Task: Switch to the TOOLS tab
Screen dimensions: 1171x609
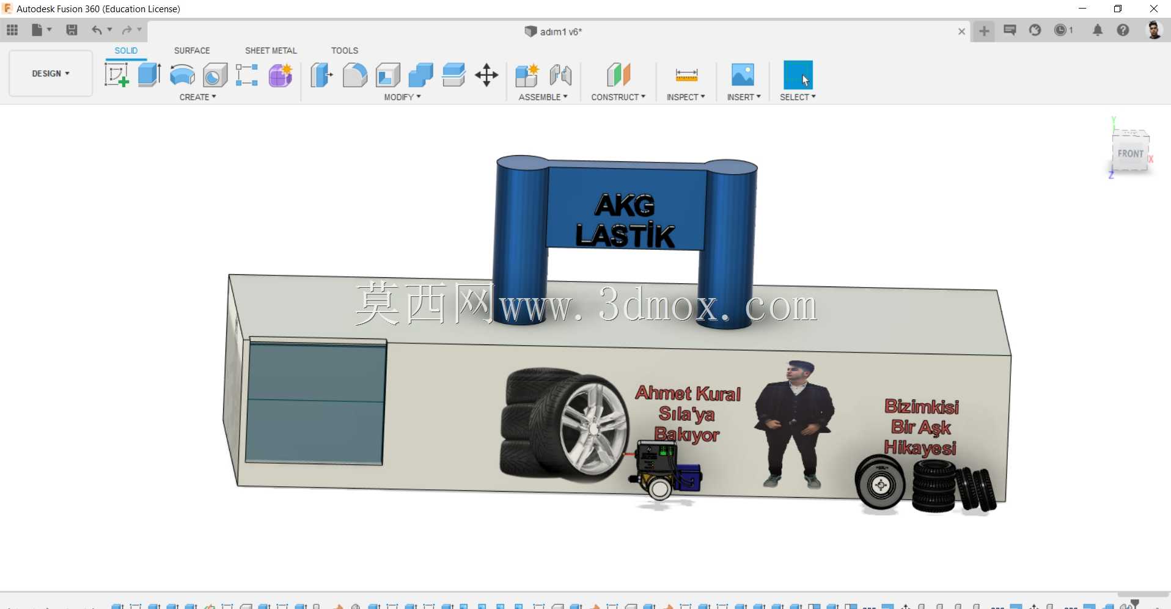Action: [x=345, y=51]
